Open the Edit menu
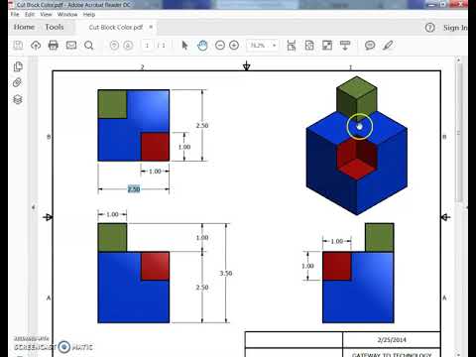 (x=30, y=14)
